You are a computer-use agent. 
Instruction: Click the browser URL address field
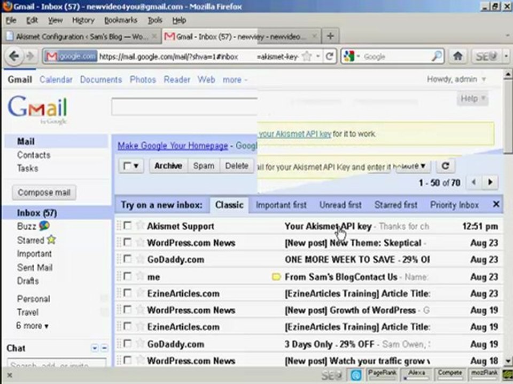click(x=199, y=57)
